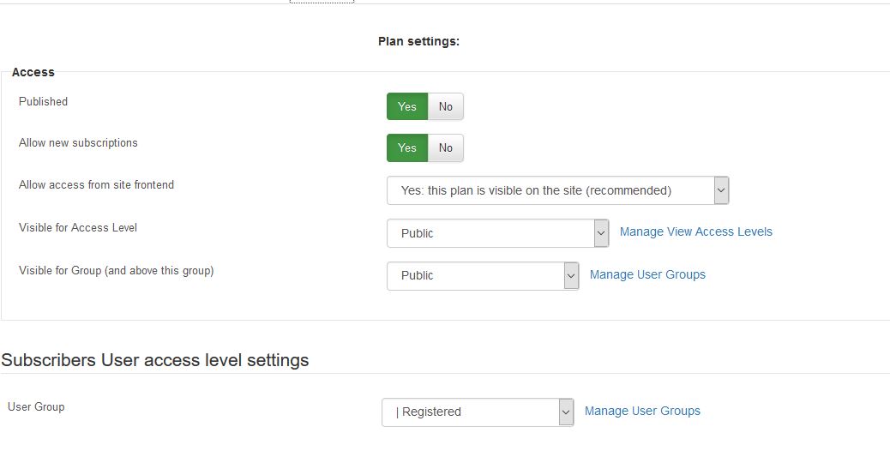This screenshot has width=890, height=451.
Task: Click the Published field label
Action: (x=43, y=101)
